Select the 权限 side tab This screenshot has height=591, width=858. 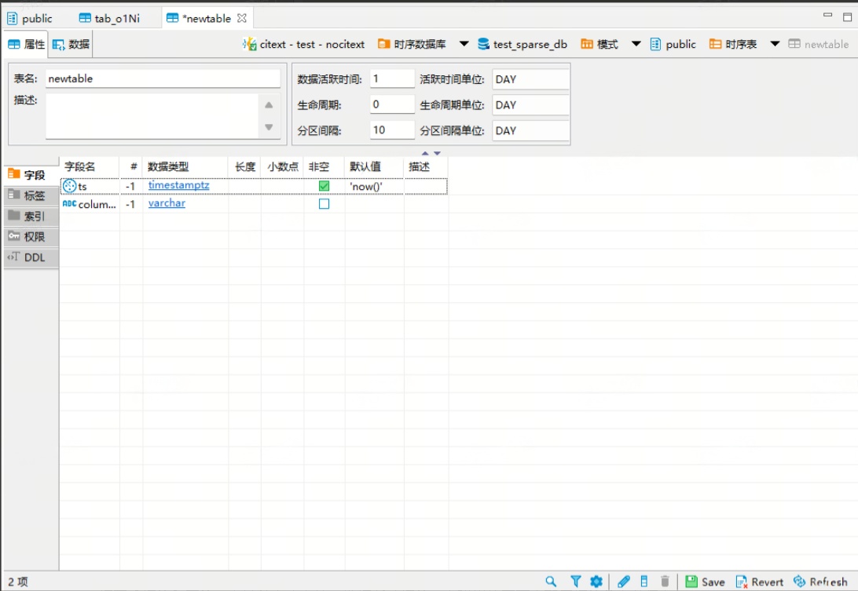(x=31, y=237)
